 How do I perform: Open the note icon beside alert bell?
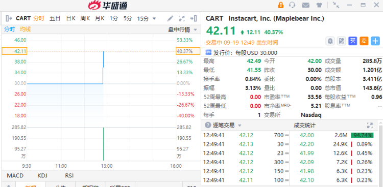[341, 41]
